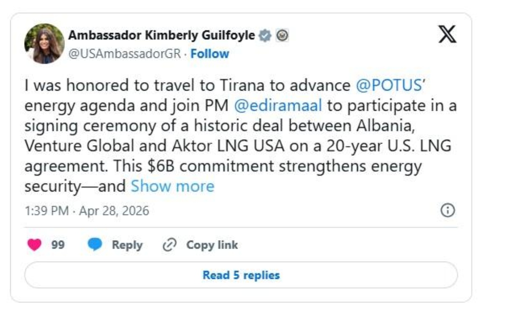Screen dimensions: 510x327
Task: Expand the post with Show more
Action: coord(172,186)
